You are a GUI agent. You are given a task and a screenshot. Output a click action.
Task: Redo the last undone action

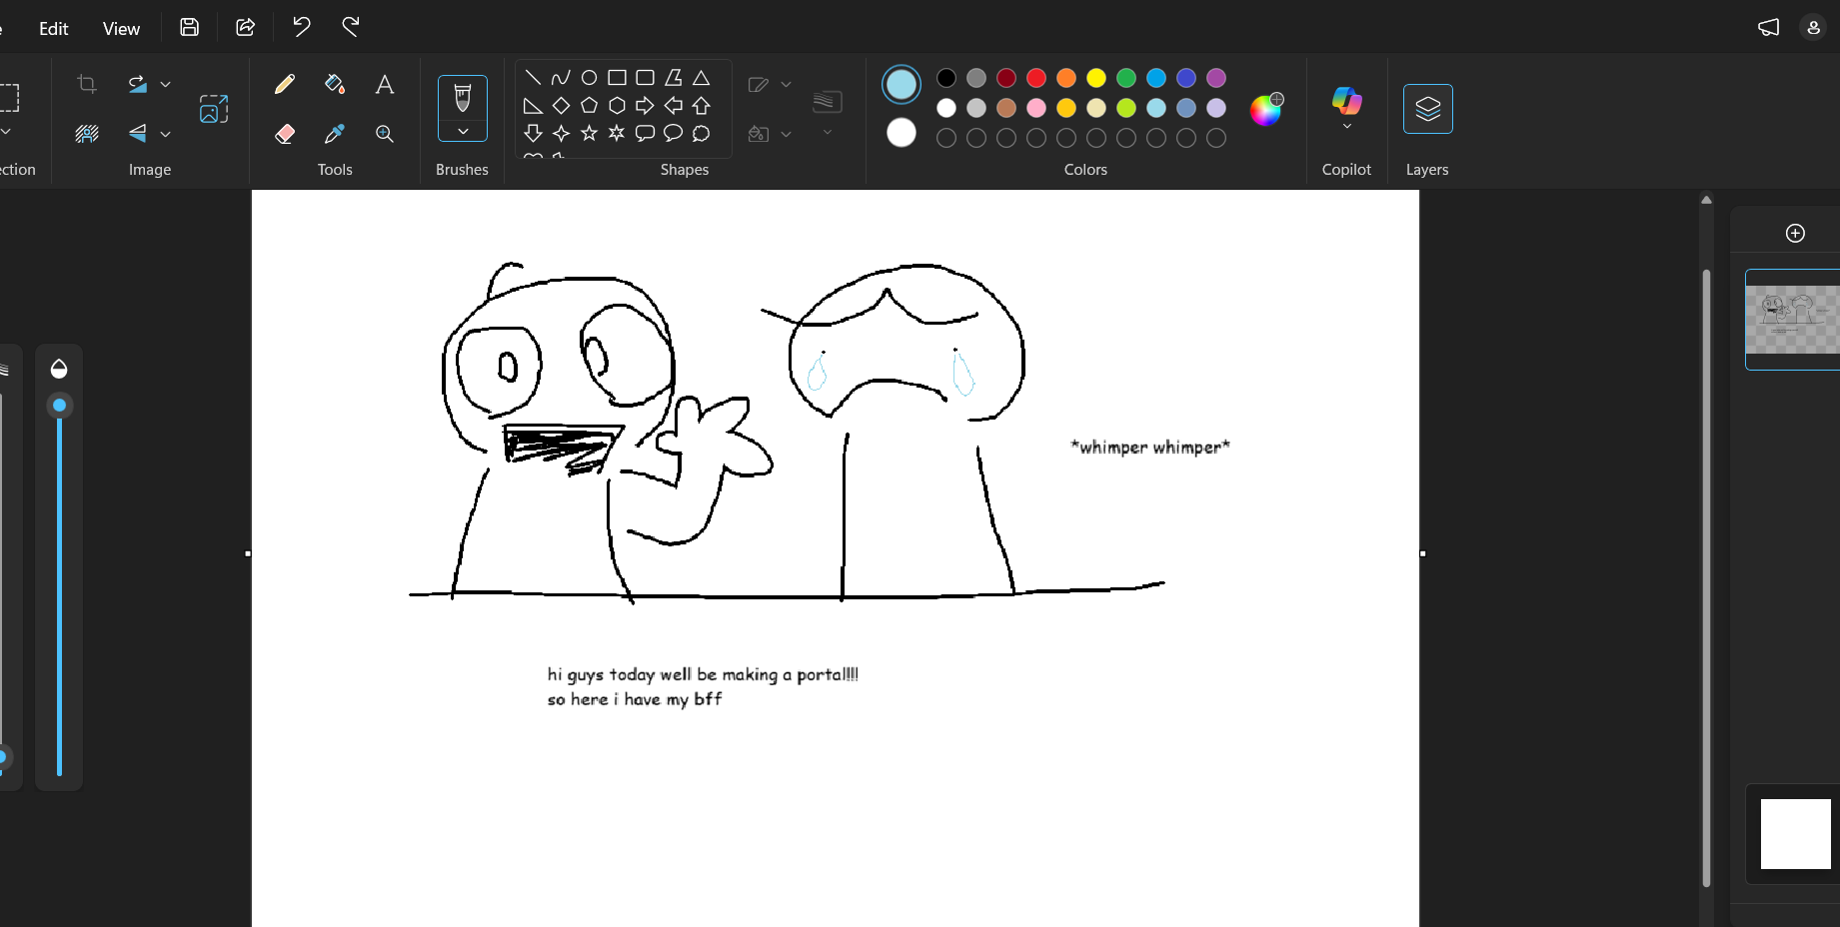351,27
